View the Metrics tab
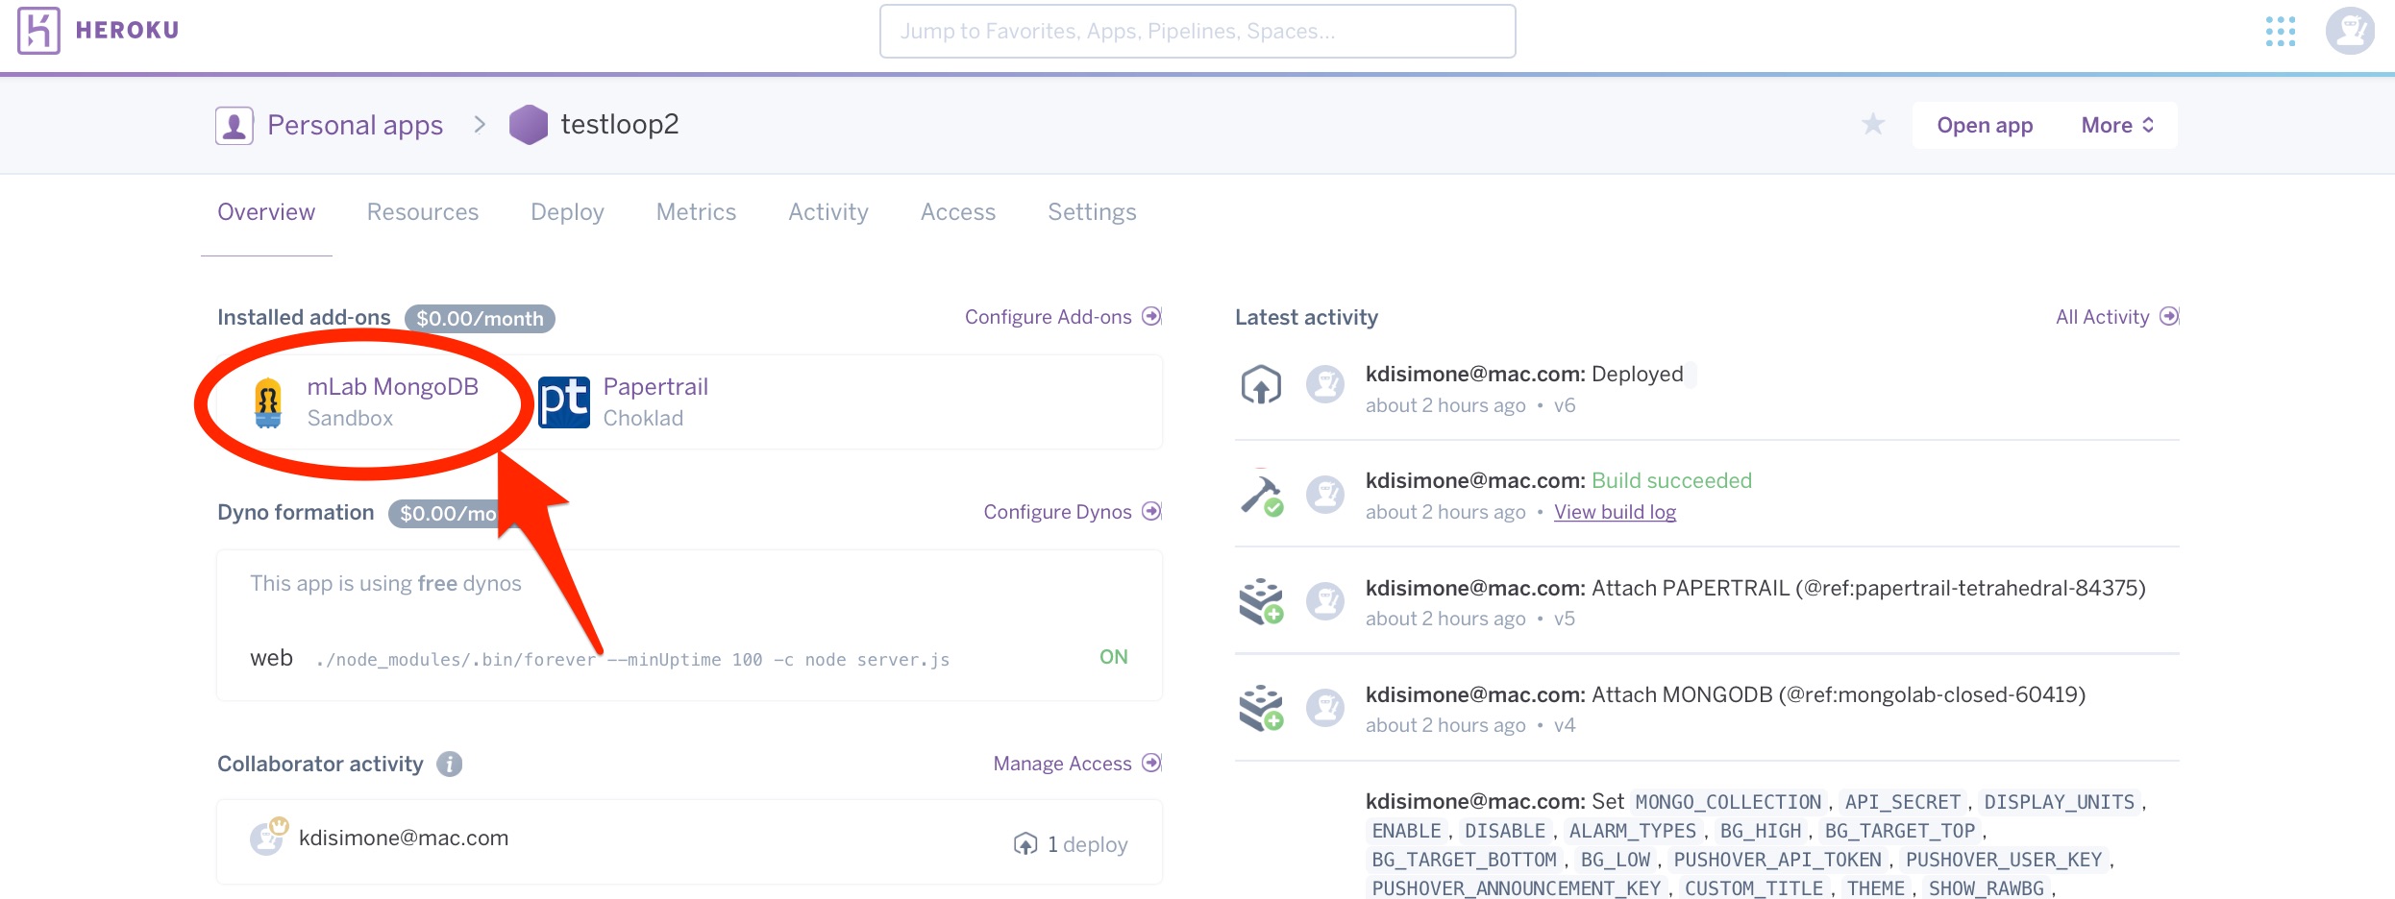The height and width of the screenshot is (899, 2395). pyautogui.click(x=696, y=212)
